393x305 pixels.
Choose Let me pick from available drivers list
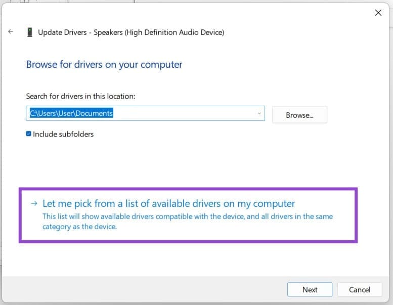168,203
